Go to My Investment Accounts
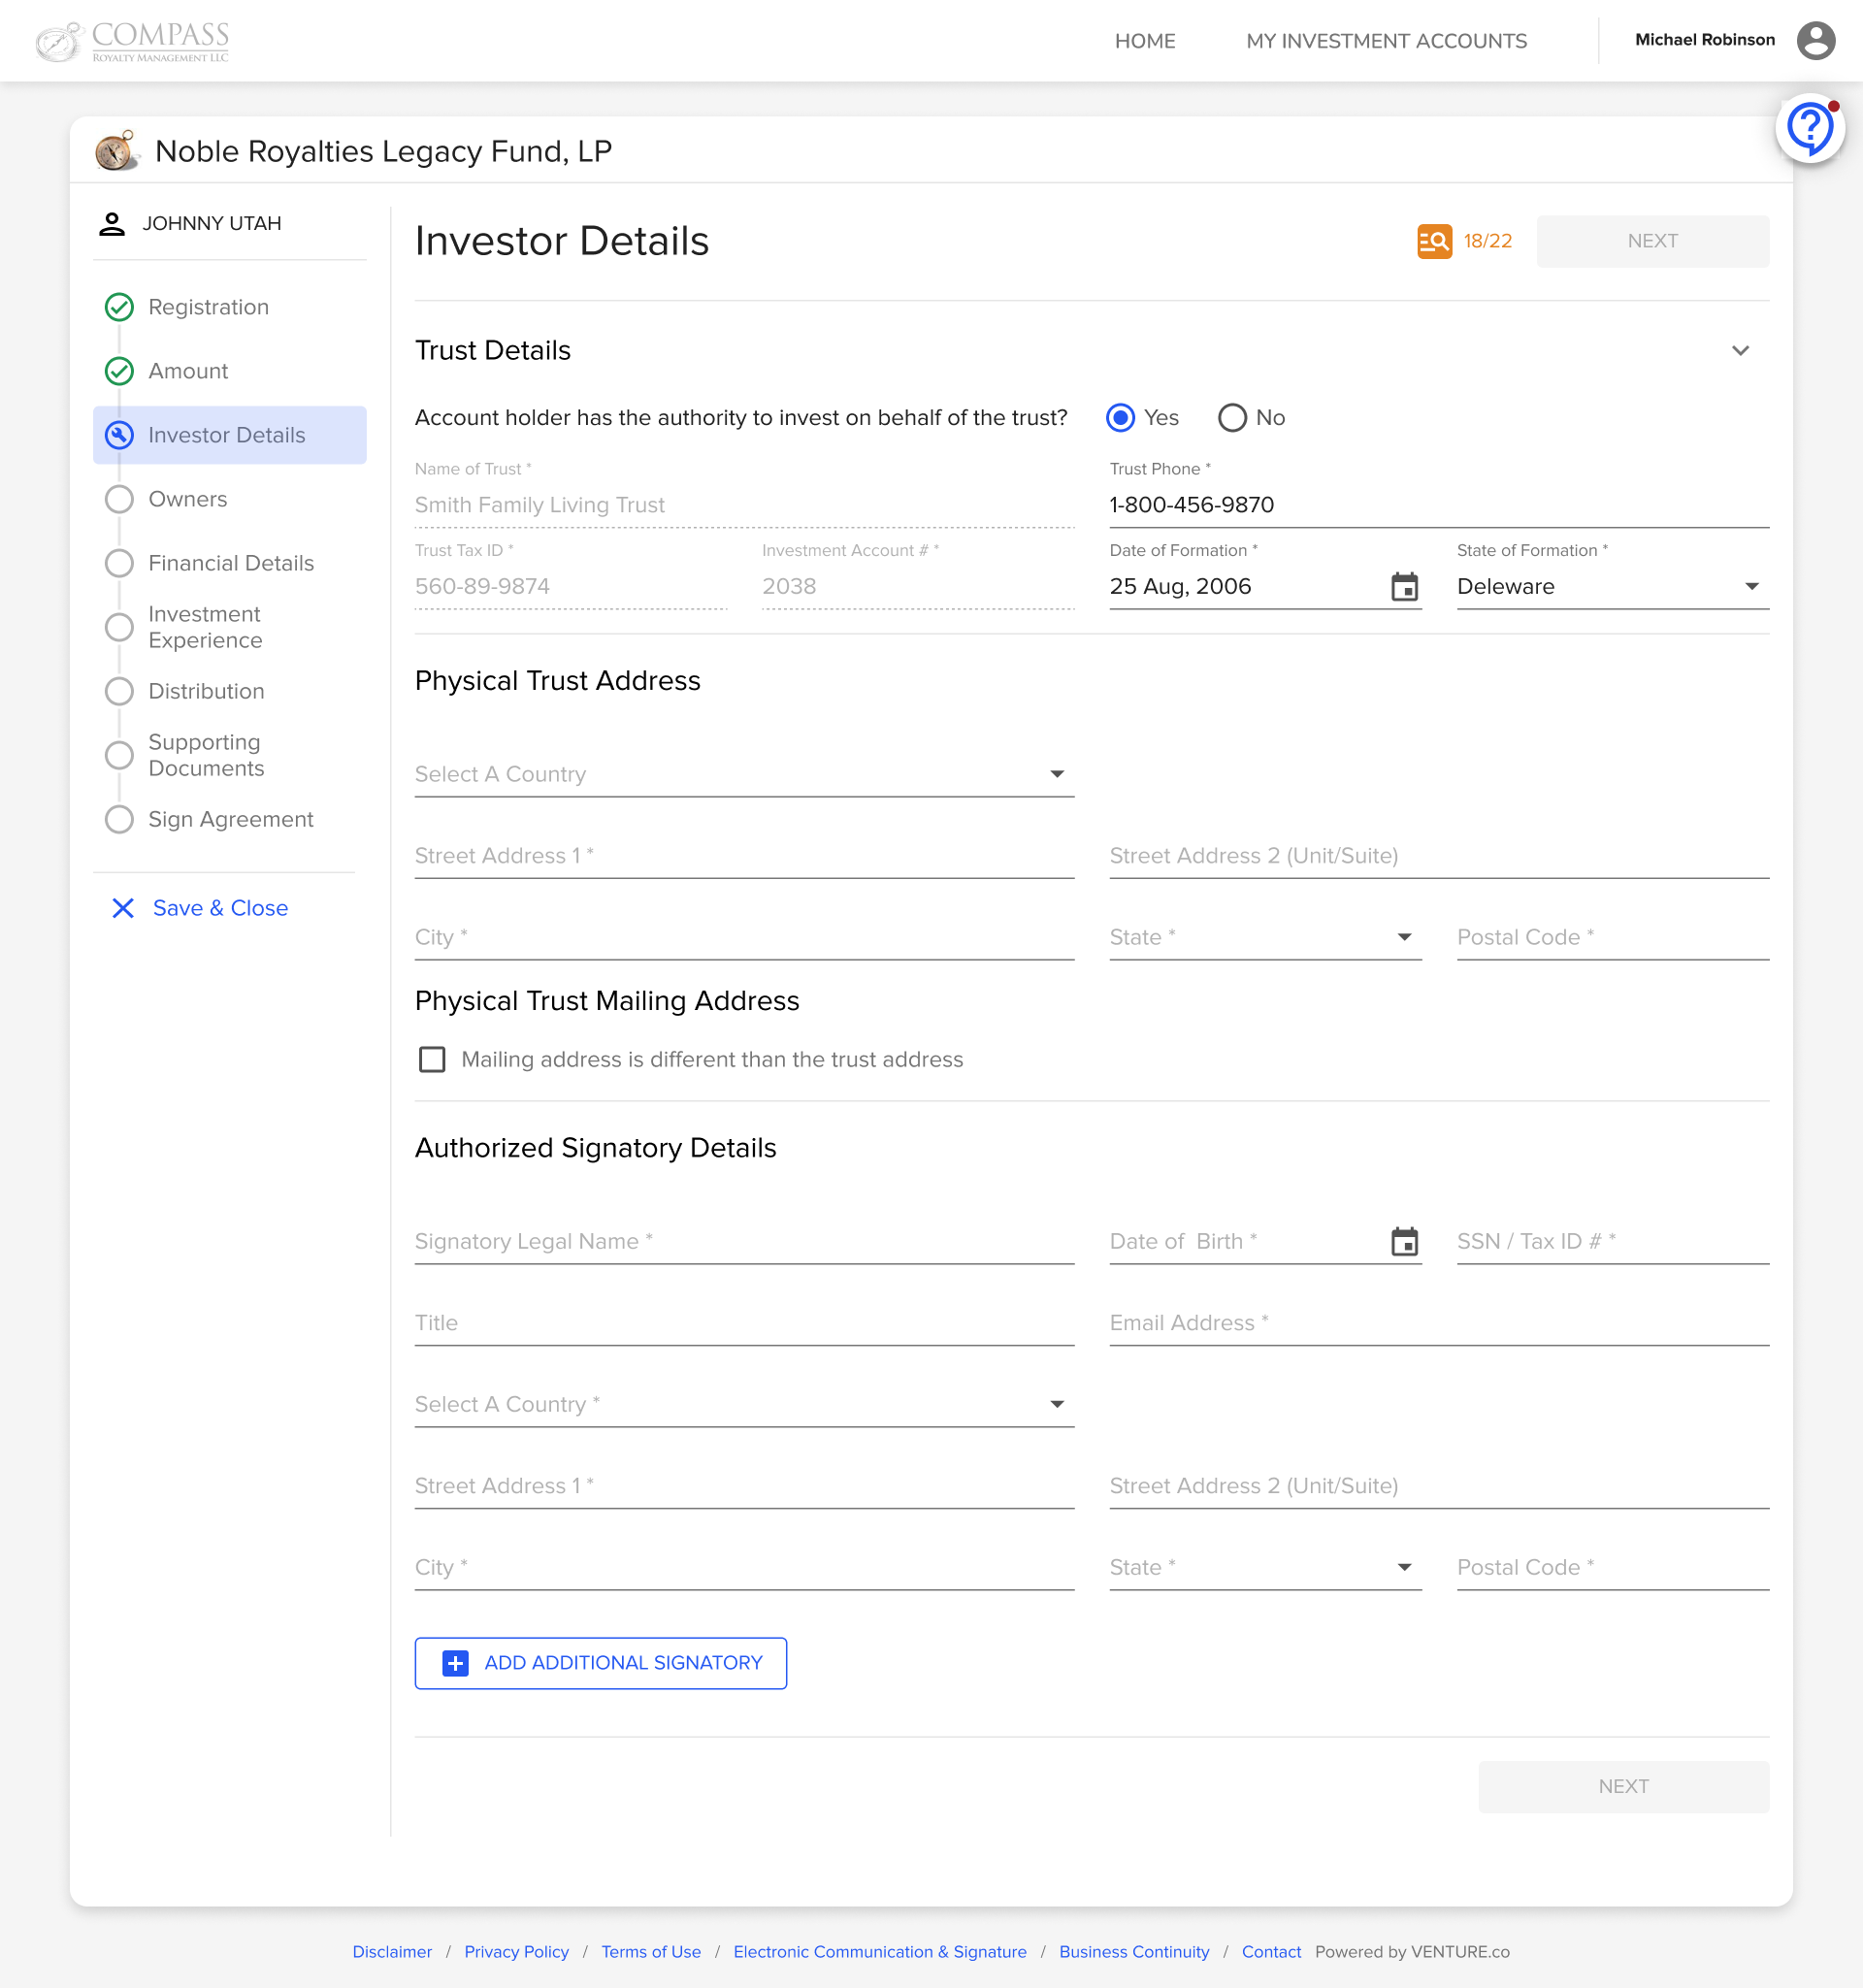This screenshot has width=1863, height=1988. (1386, 41)
